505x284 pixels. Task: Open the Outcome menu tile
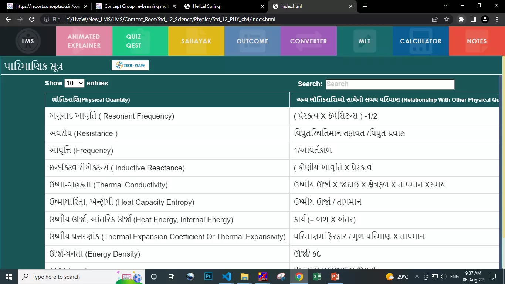252,41
